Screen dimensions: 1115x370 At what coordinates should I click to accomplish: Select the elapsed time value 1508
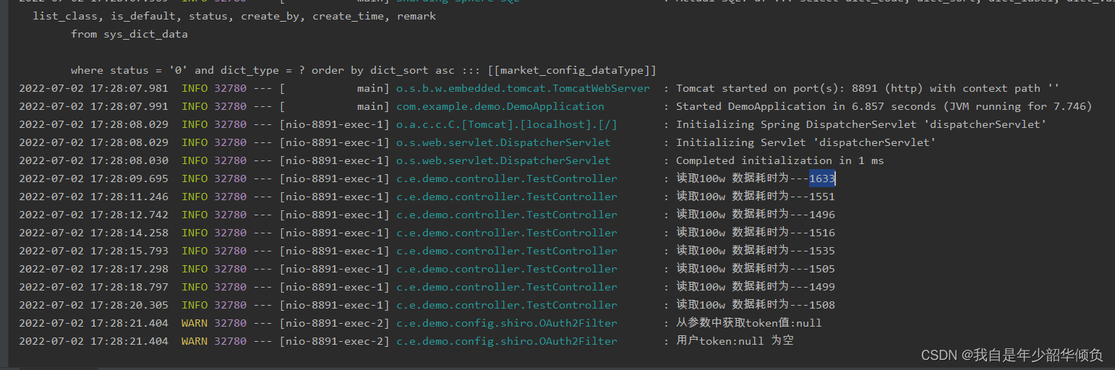tap(822, 305)
